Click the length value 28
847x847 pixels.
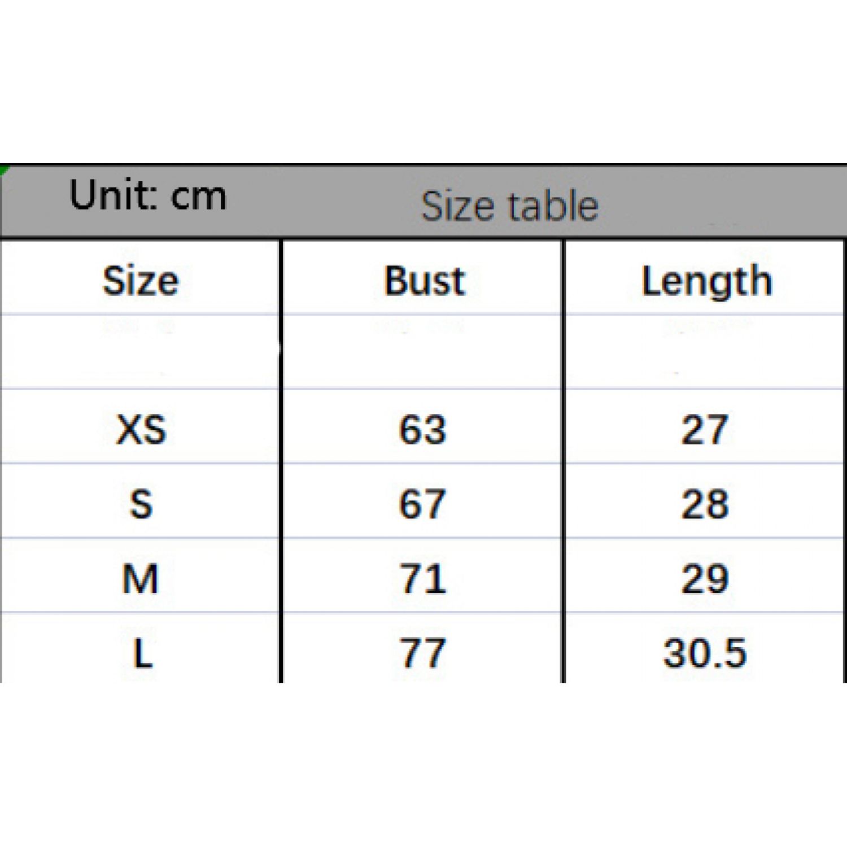coord(705,504)
